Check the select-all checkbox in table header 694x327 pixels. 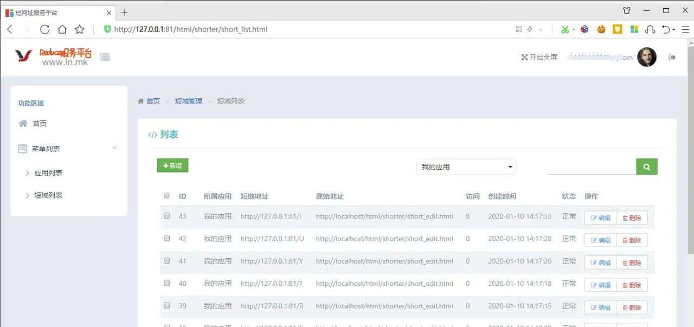pyautogui.click(x=166, y=196)
